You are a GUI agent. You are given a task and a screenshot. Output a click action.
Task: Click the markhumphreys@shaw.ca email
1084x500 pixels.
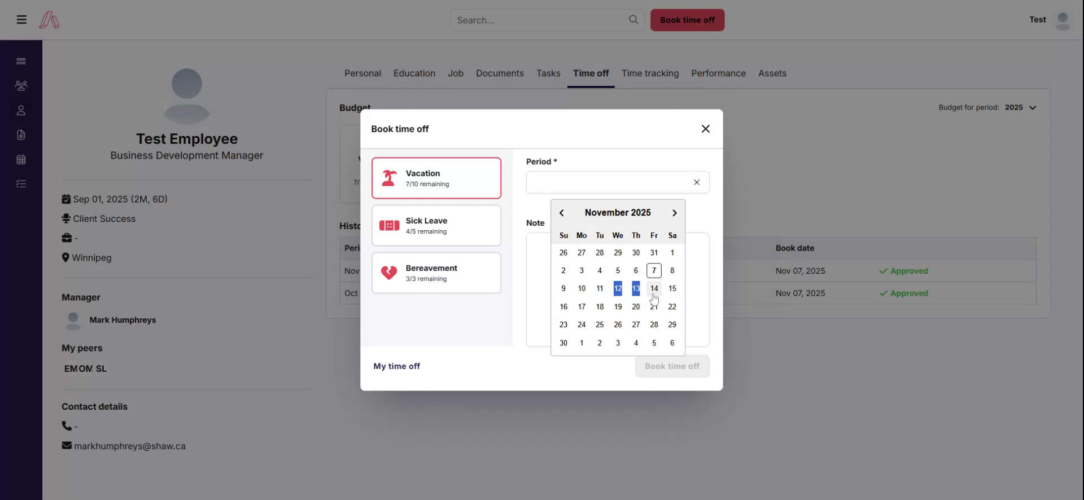[x=130, y=446]
